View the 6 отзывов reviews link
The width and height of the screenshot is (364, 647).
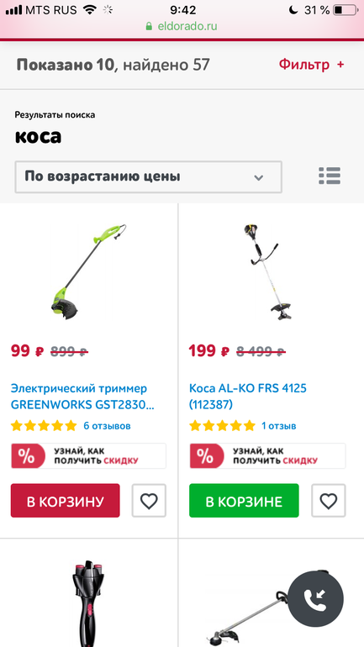[108, 425]
